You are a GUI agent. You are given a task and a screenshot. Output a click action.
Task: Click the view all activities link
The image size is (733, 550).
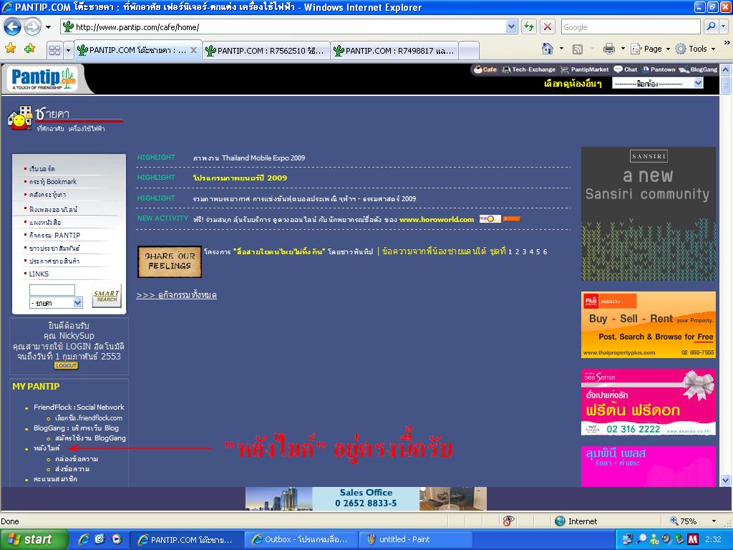tap(176, 295)
